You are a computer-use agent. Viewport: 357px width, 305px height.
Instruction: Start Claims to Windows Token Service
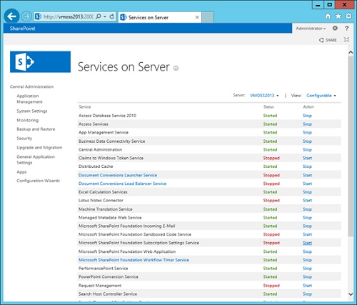(x=307, y=158)
